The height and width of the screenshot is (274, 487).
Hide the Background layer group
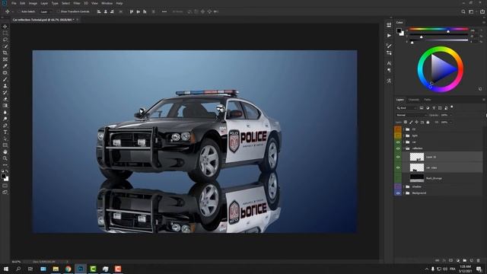(x=398, y=193)
